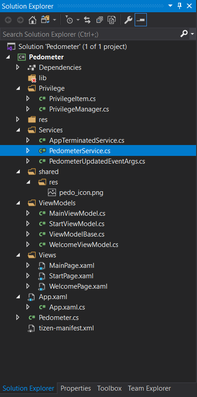Toggle the Auto Hide pin icon
197x397 pixels.
click(179, 5)
